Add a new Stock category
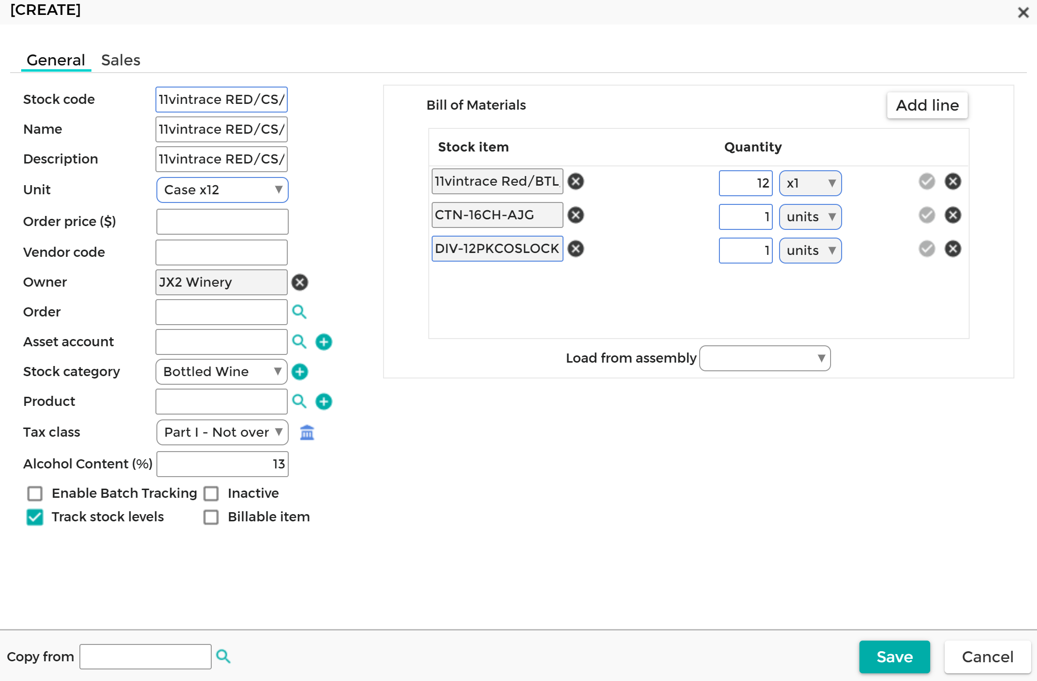 (300, 372)
